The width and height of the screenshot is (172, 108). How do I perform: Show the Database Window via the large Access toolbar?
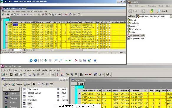[x=96, y=75]
